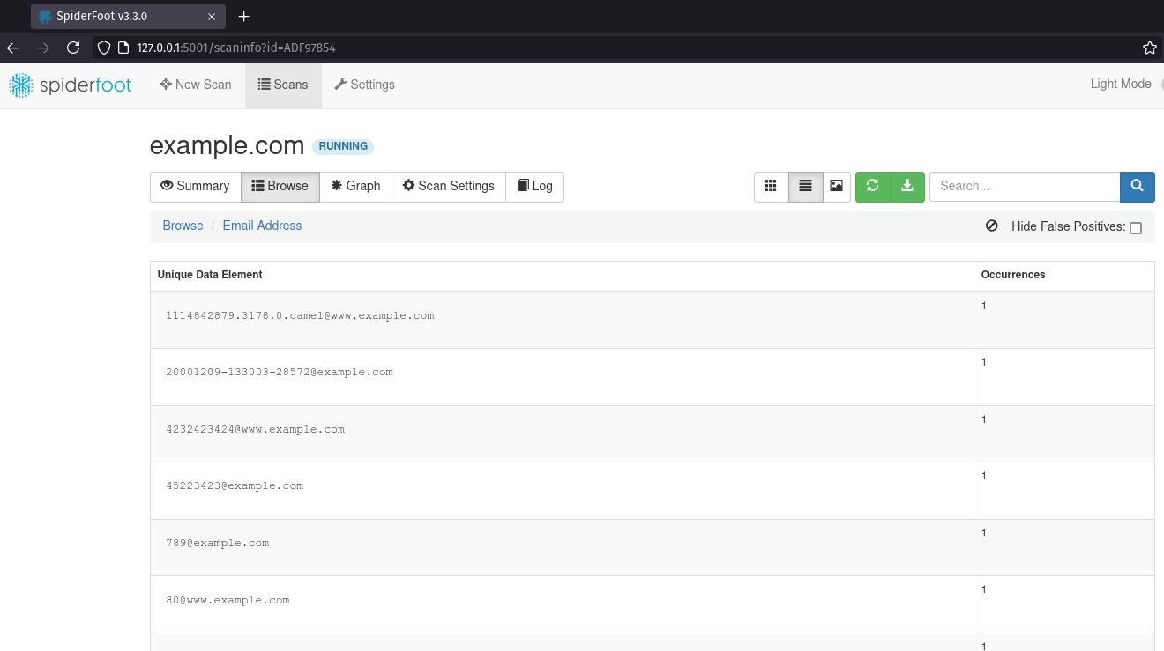Image resolution: width=1164 pixels, height=651 pixels.
Task: Open the Scan Settings tab
Action: pos(448,187)
